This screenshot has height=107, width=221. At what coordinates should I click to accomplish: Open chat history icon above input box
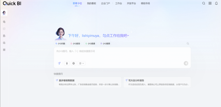(x=188, y=44)
